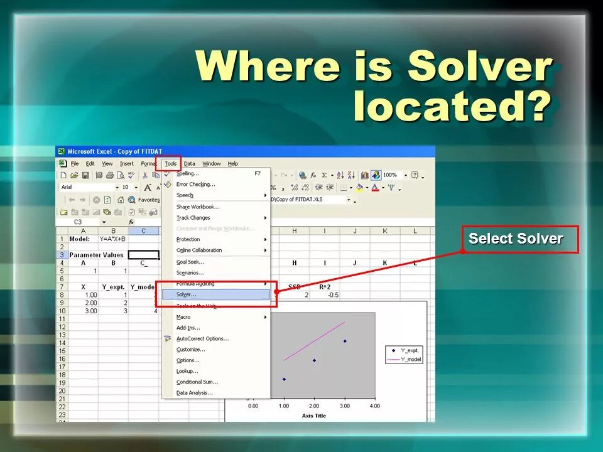Image resolution: width=603 pixels, height=452 pixels.
Task: Click the Font Color red A swatch
Action: (376, 188)
